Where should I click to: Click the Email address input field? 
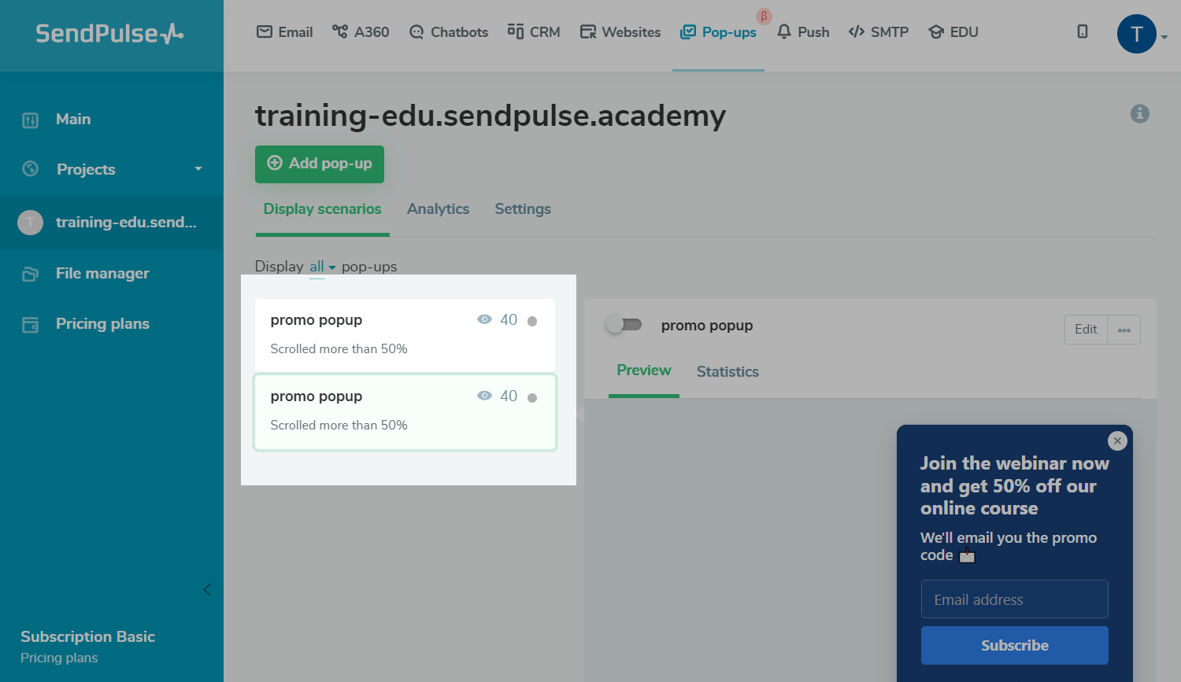click(1015, 599)
